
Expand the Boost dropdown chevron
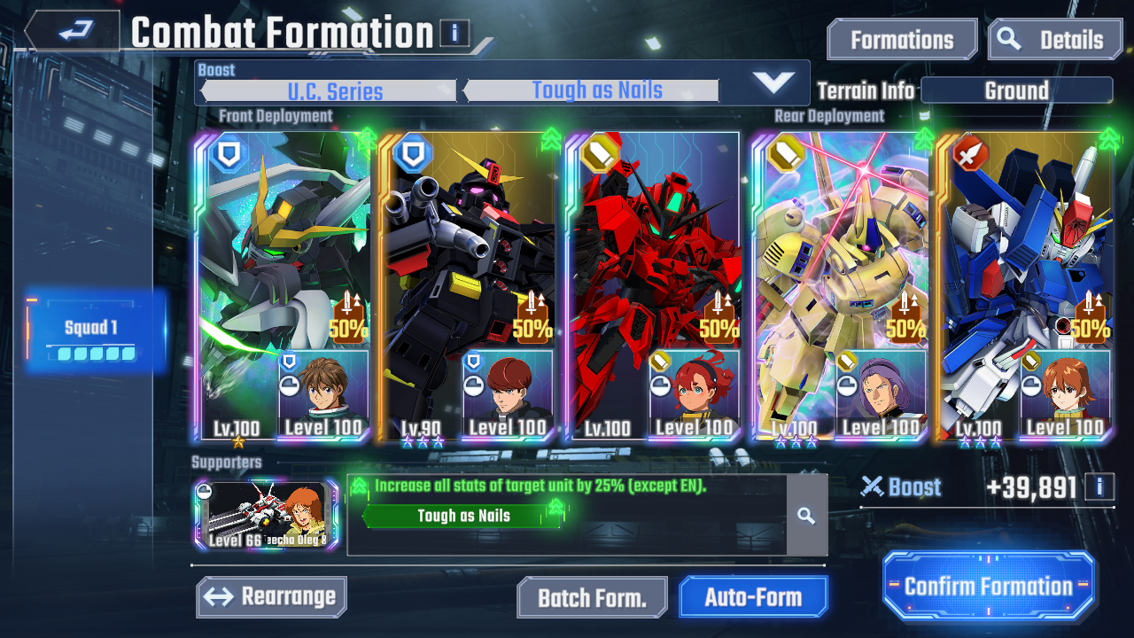coord(773,83)
